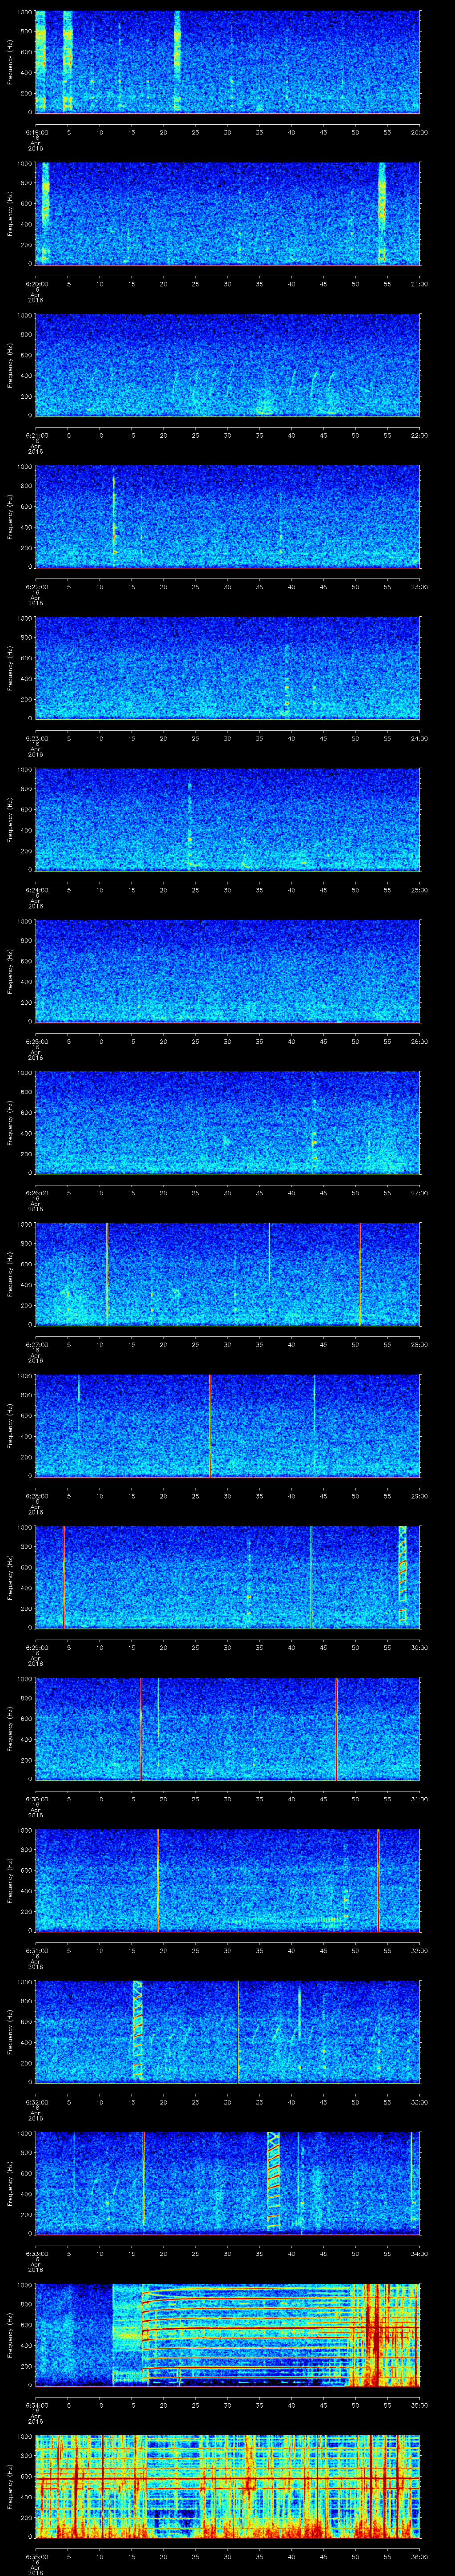The image size is (455, 2576).
Task: Select the 28:00 end time label
Action: [x=419, y=1345]
